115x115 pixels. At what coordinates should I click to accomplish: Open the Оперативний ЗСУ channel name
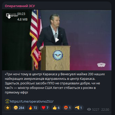tap(20, 6)
